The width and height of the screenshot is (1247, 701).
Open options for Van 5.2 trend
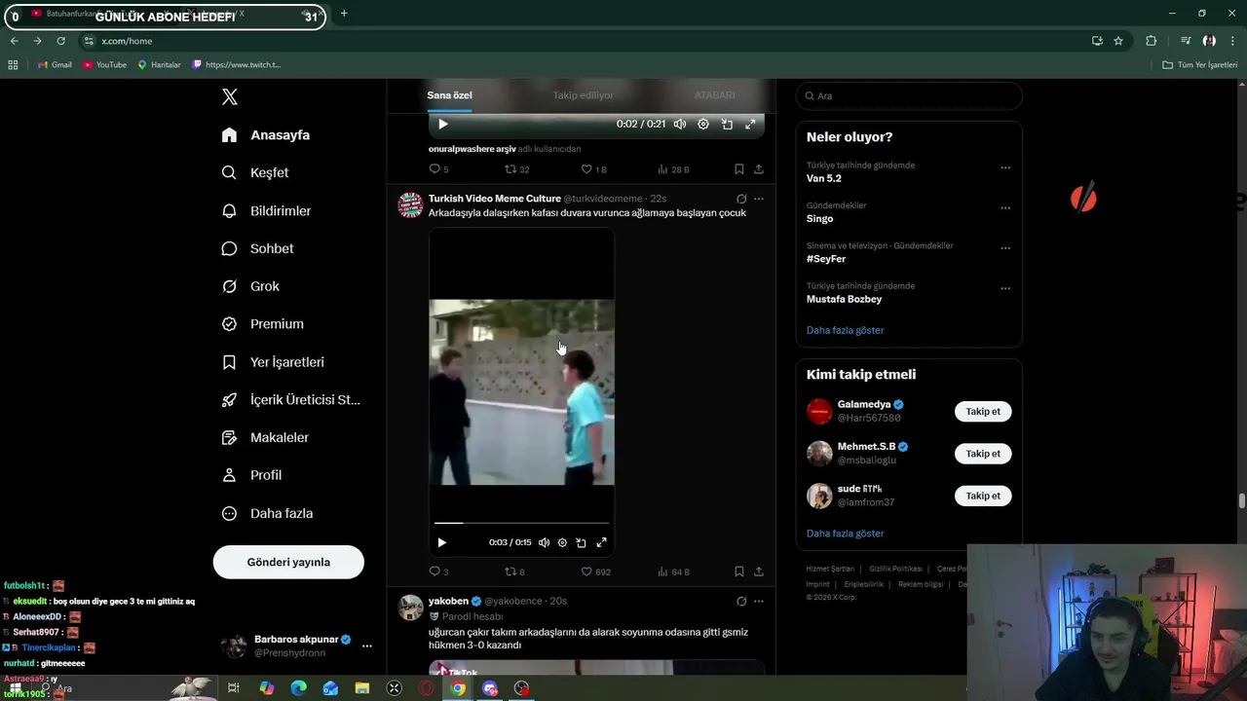click(x=1005, y=167)
